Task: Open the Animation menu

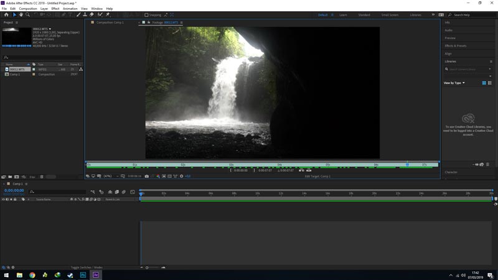Action: [x=70, y=9]
